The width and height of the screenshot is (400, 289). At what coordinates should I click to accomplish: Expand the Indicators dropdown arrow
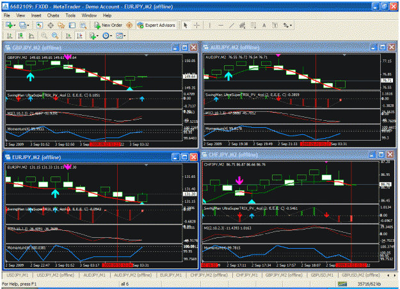98,36
